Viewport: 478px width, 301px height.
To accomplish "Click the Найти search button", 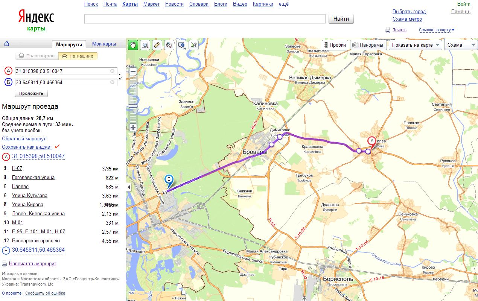I will pyautogui.click(x=341, y=19).
